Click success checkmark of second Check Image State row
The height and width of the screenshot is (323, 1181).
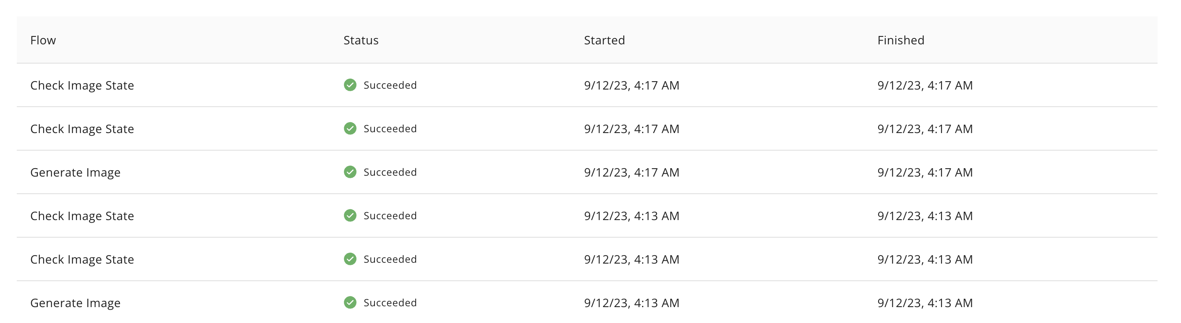[350, 128]
